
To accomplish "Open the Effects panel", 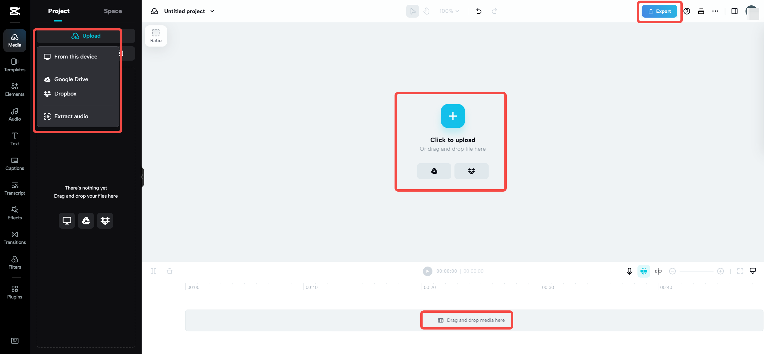I will (x=14, y=213).
